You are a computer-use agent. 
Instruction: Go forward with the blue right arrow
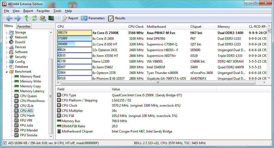click(17, 18)
